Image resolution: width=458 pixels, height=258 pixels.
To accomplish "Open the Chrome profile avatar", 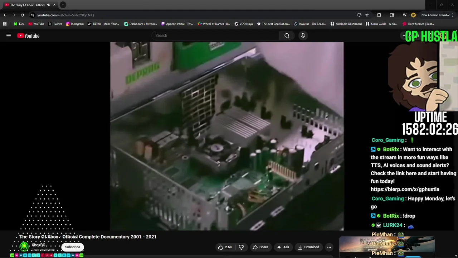I will pyautogui.click(x=413, y=15).
